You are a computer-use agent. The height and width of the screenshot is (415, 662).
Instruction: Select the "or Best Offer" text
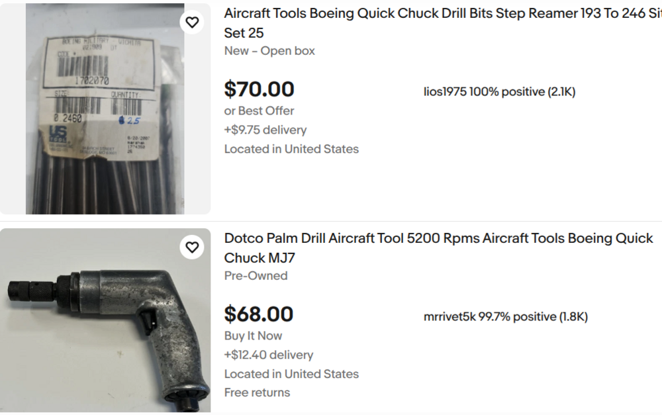[259, 111]
